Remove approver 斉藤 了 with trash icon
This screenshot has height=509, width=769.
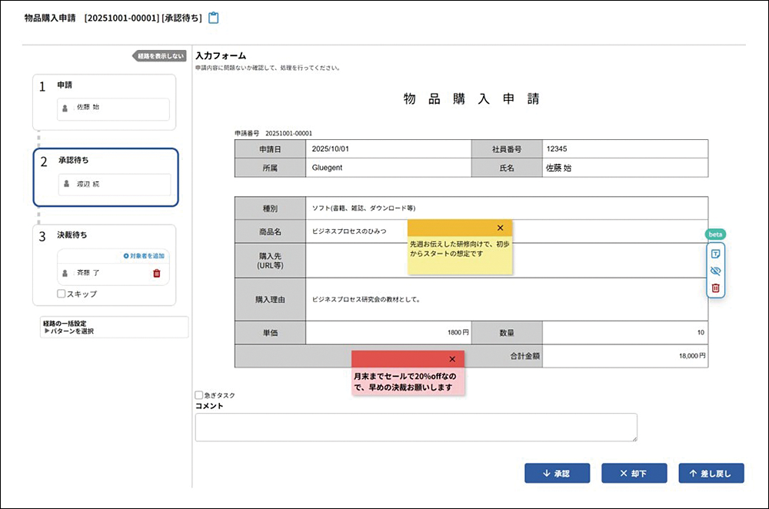point(157,273)
